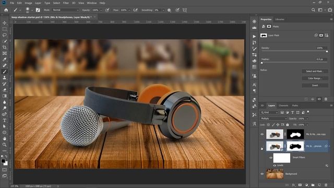Open the Filter menu
334x188 pixels.
(66, 3)
